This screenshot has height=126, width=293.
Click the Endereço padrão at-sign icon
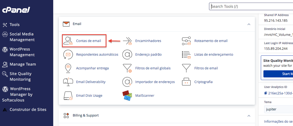point(127,55)
